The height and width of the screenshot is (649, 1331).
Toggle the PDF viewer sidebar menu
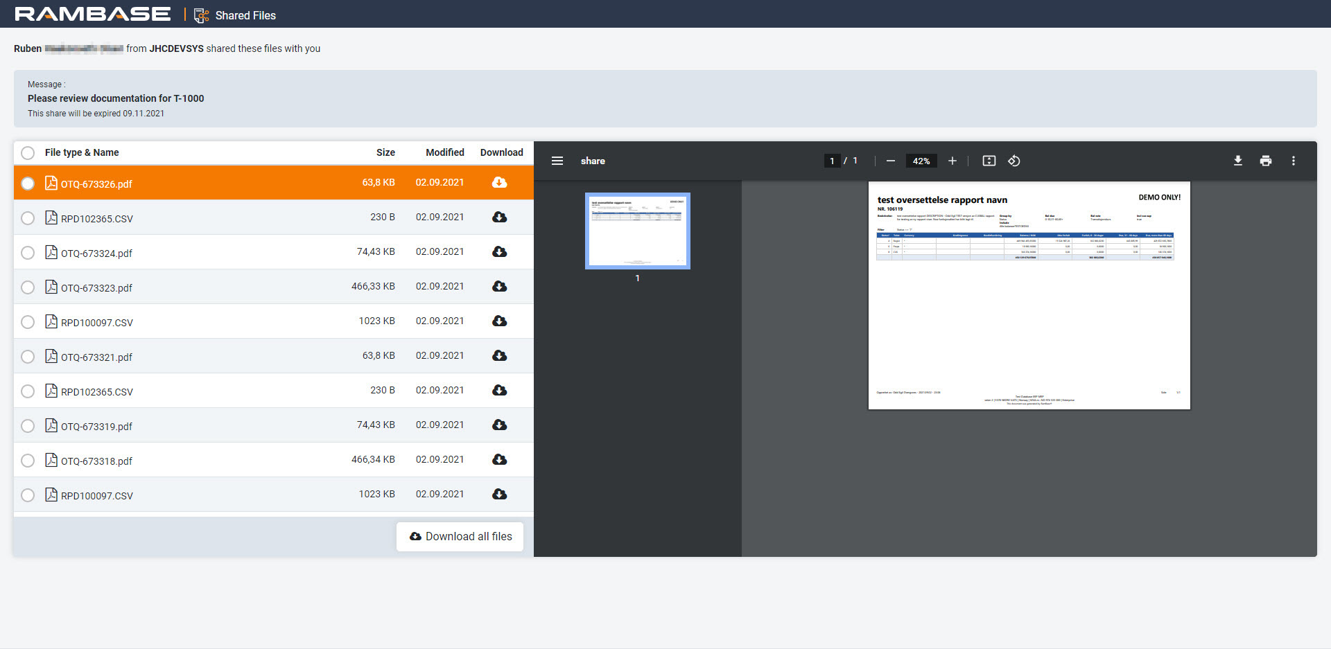[557, 161]
